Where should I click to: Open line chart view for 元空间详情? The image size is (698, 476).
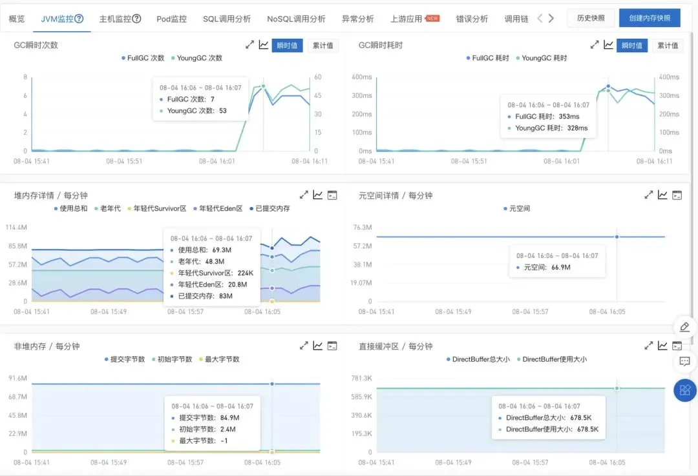(663, 195)
